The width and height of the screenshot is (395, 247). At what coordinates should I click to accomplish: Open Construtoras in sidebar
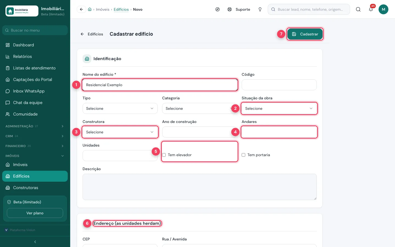tap(35, 188)
